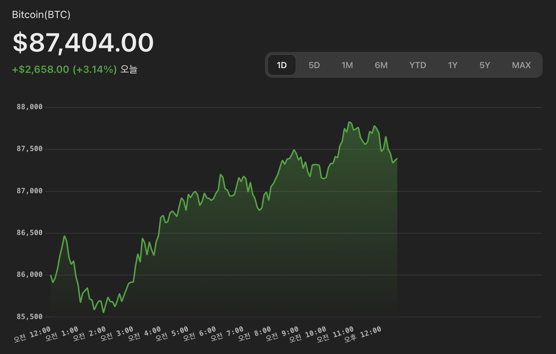Click the latest price point ending the line

click(397, 159)
